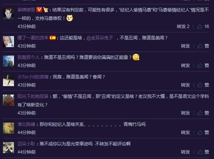Like the comment by 麻辣婊哥
The height and width of the screenshot is (159, 214).
tap(203, 26)
